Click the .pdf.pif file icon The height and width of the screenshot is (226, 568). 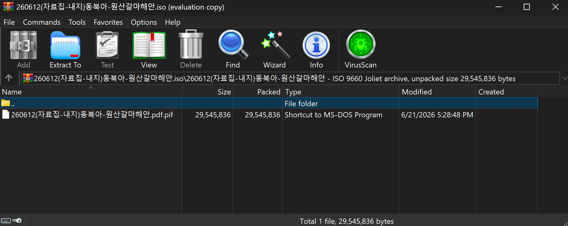click(6, 115)
